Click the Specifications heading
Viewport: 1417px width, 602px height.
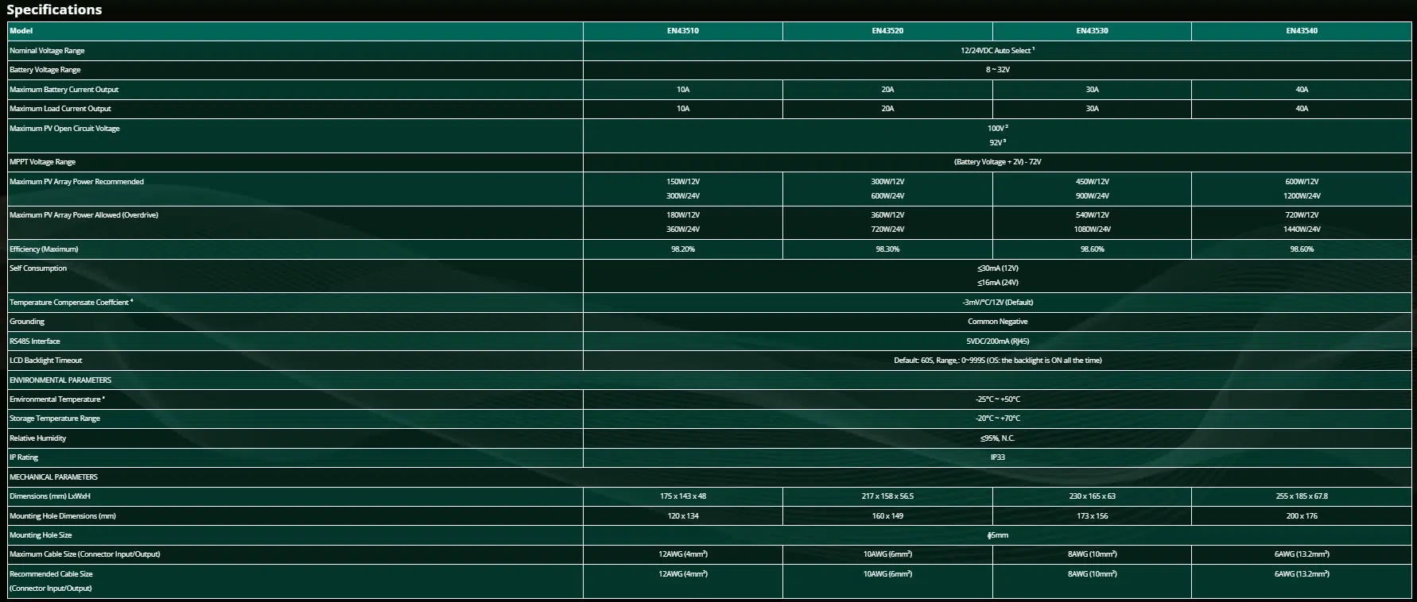pyautogui.click(x=54, y=10)
